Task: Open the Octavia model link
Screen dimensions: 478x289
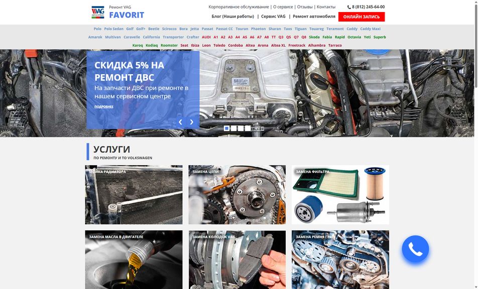Action: pos(354,37)
